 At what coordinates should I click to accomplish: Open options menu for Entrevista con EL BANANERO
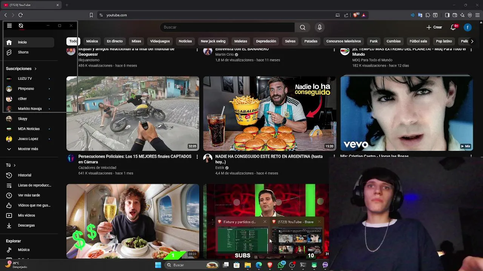pos(334,50)
